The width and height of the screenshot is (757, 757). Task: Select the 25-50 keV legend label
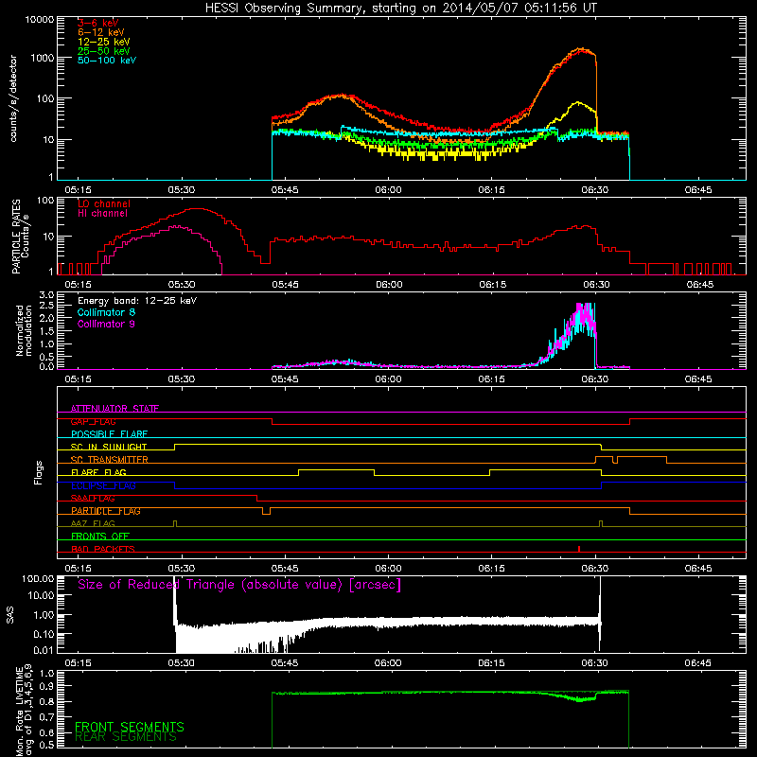tap(103, 51)
